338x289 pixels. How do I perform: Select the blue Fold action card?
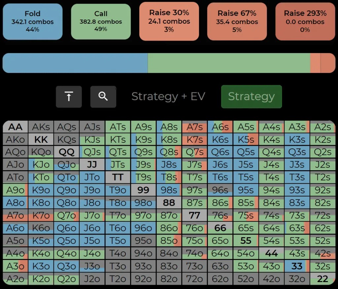point(32,21)
